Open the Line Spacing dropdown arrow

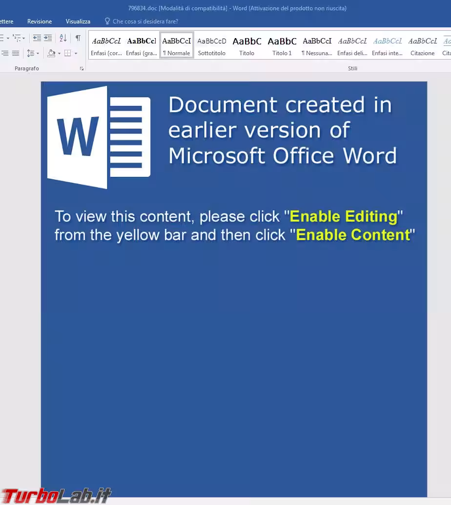(x=38, y=53)
